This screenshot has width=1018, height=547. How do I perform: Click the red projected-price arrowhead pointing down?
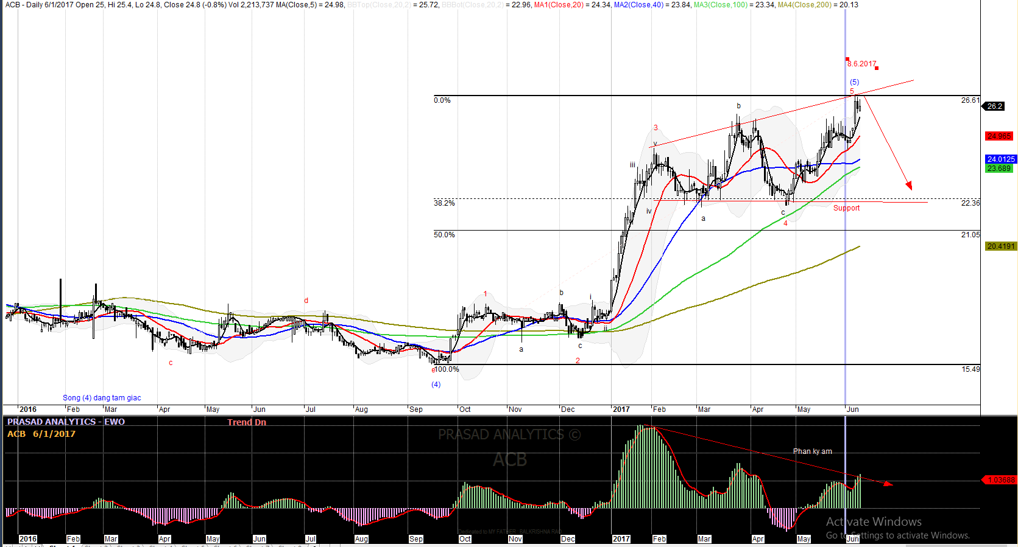[909, 185]
